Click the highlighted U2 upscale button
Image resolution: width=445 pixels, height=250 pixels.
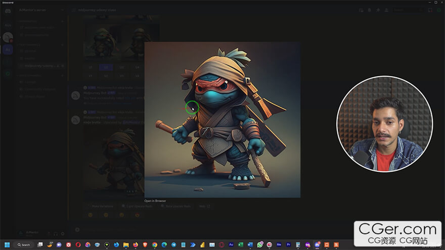[106, 67]
